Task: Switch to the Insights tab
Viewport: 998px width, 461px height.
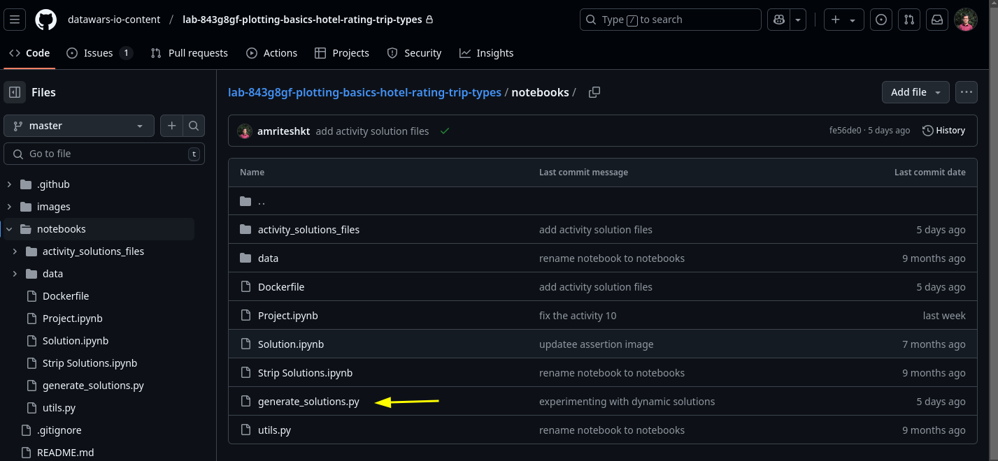Action: coord(487,53)
